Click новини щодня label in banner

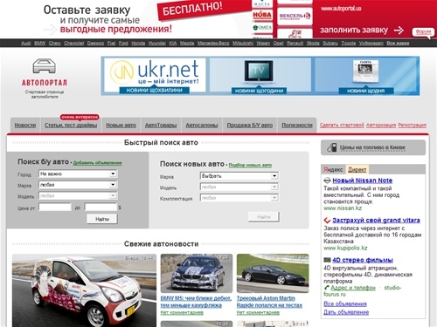(x=366, y=91)
